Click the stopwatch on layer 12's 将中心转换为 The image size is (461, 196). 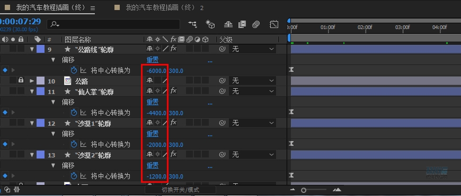click(x=74, y=144)
